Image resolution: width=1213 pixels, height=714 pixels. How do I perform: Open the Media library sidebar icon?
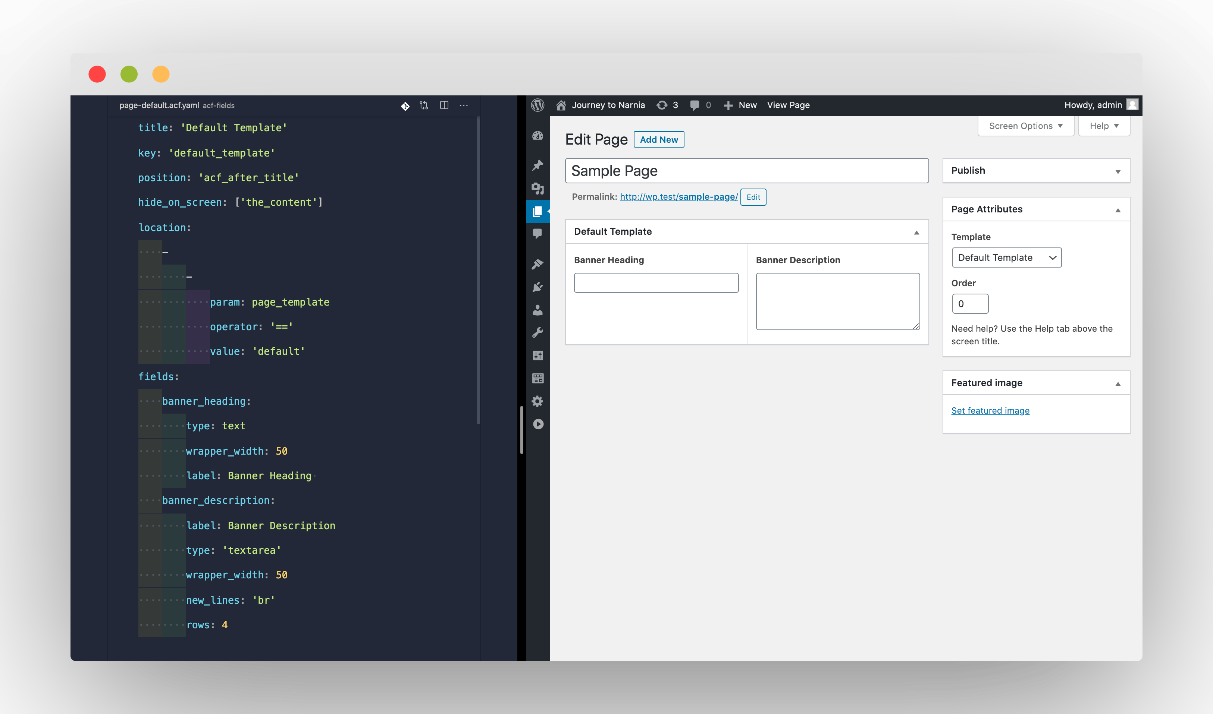(537, 188)
